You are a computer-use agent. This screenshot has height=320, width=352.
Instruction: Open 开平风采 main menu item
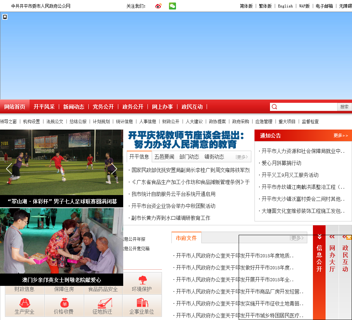[x=44, y=107]
